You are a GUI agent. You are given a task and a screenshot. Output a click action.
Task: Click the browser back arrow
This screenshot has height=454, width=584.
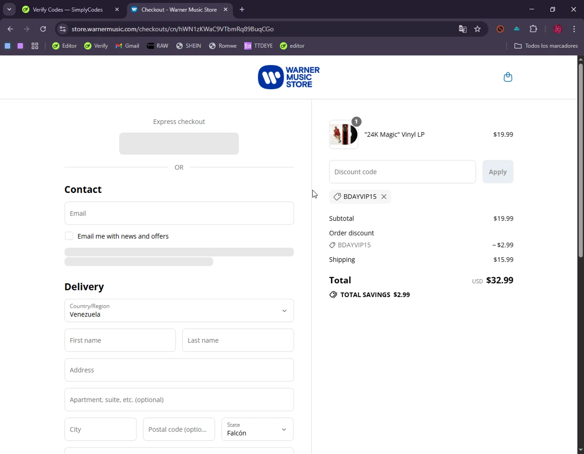tap(11, 29)
